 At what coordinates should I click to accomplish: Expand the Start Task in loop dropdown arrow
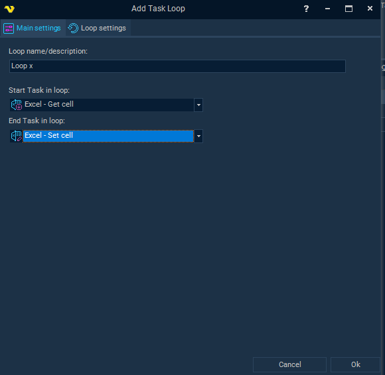pos(198,105)
